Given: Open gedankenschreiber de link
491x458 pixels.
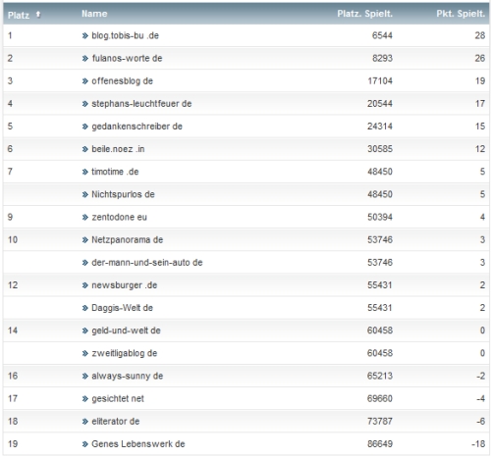Looking at the screenshot, I should click(136, 127).
